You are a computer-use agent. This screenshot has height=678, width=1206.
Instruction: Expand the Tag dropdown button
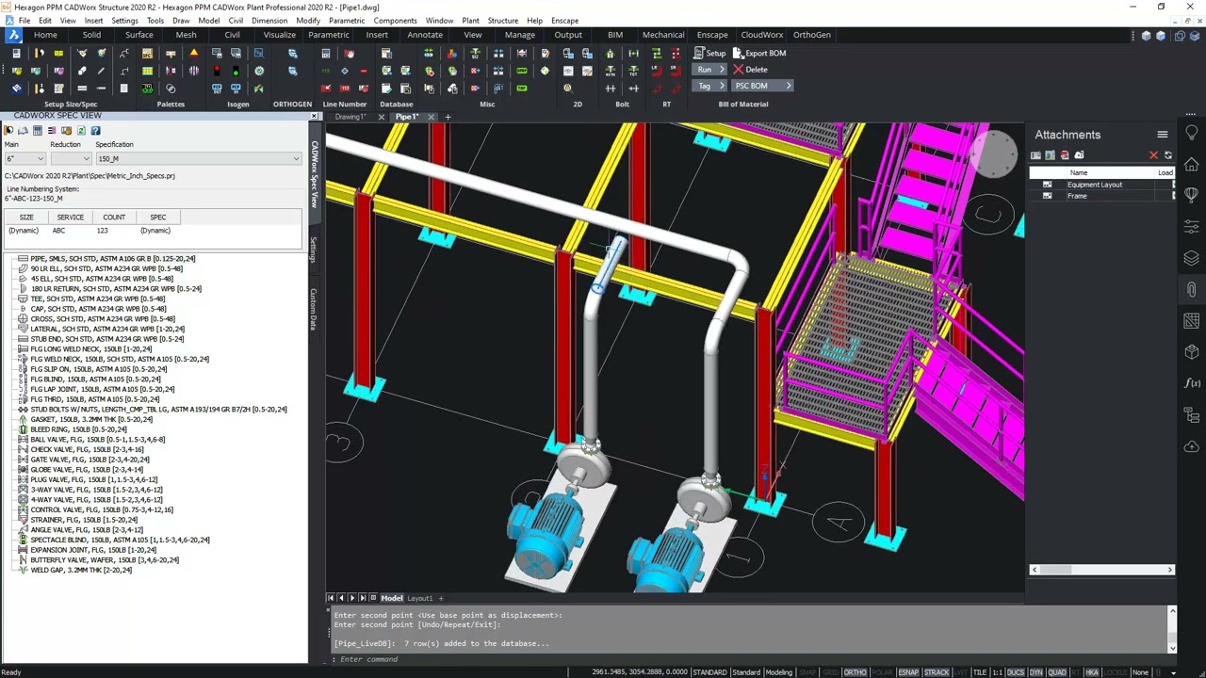[723, 86]
